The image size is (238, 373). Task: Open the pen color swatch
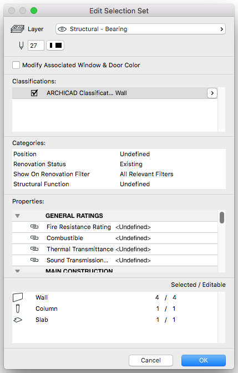(x=55, y=45)
